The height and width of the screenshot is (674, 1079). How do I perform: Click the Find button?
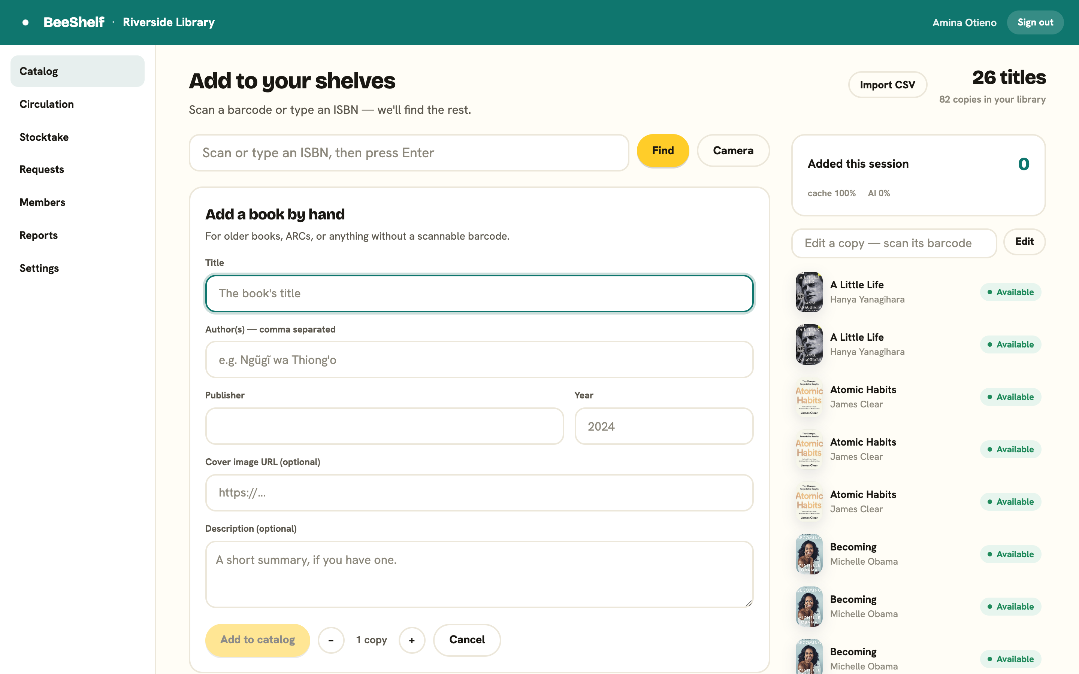point(662,151)
